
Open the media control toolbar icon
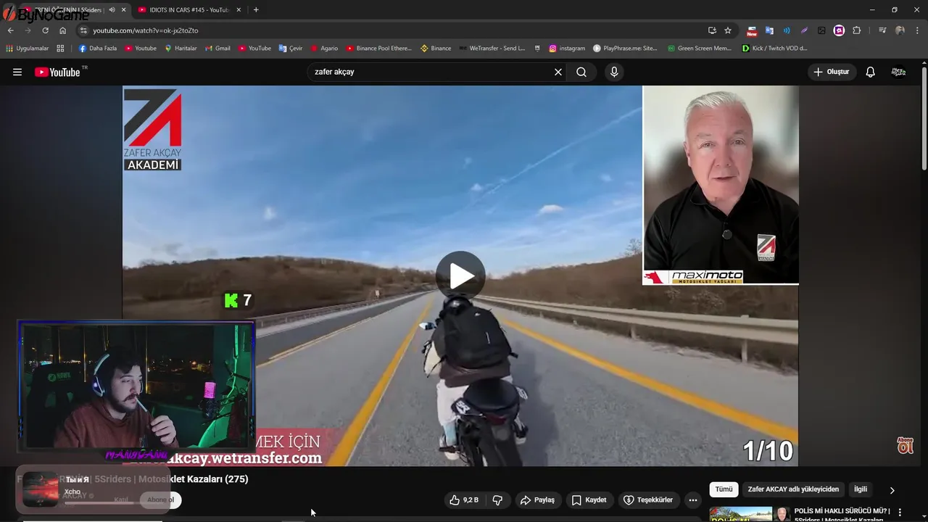coord(882,30)
